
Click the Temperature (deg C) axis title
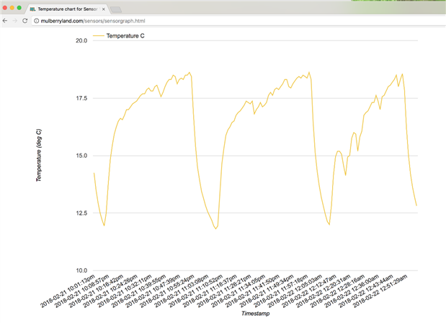coord(39,155)
